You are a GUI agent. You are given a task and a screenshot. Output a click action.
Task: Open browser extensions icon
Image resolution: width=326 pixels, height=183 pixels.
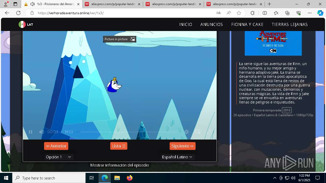(x=252, y=13)
